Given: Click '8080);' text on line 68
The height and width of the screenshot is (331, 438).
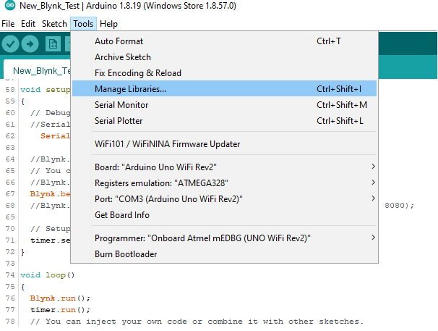Looking at the screenshot, I should [x=399, y=206].
